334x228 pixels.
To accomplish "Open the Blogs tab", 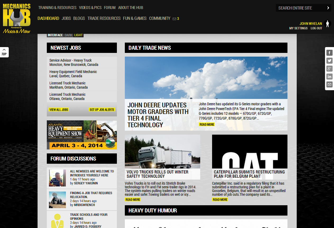I will coord(79,19).
